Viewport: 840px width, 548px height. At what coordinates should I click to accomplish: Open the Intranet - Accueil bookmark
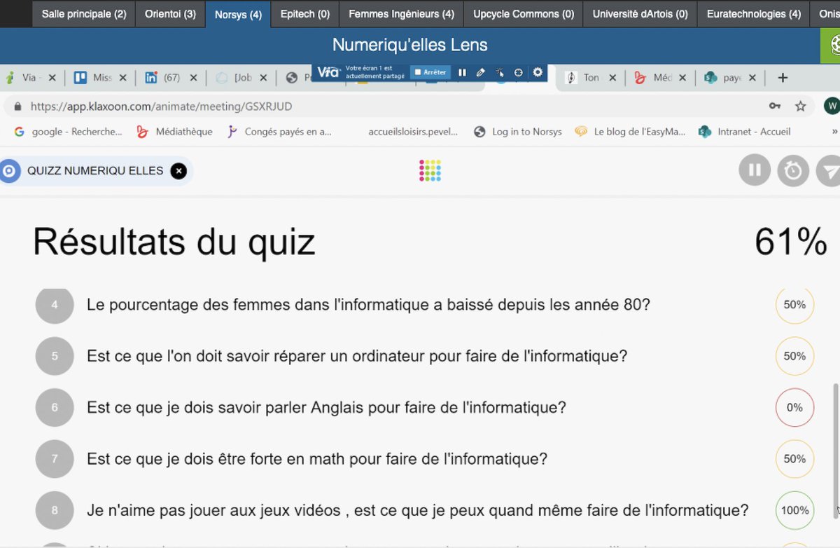pyautogui.click(x=745, y=132)
